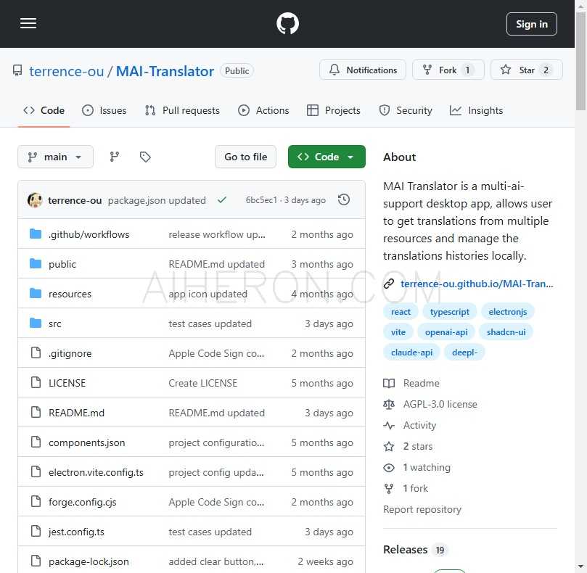Click Report repository
Viewport: 587px width, 573px height.
click(422, 509)
